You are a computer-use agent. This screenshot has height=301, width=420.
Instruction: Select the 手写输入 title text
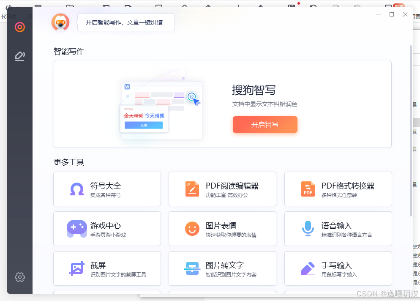click(x=337, y=265)
